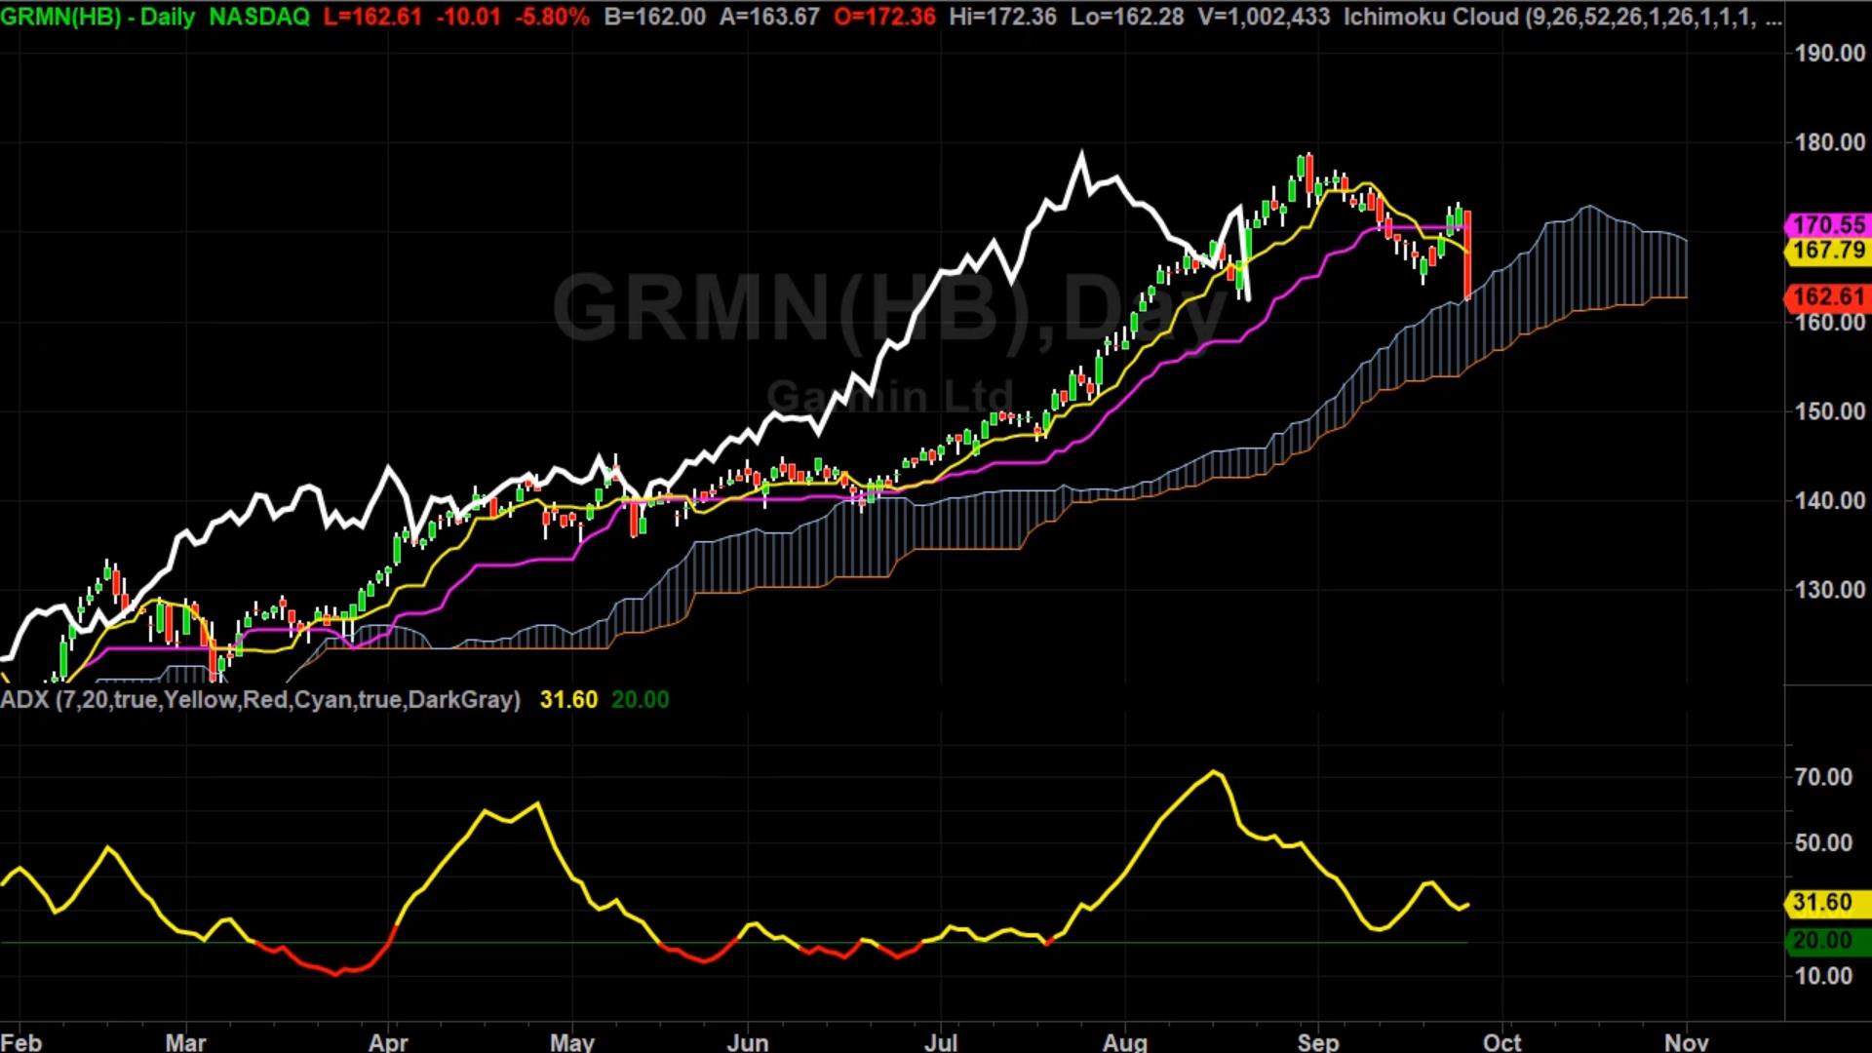Screen dimensions: 1872x1053
Task: Click the white line peak in late July
Action: coord(1081,156)
